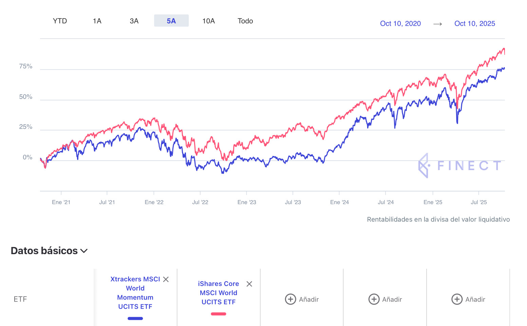Click the second Añadir plus icon
527x326 pixels.
click(x=374, y=299)
